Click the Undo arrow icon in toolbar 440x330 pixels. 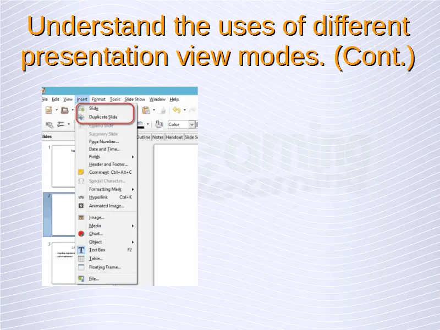tap(177, 111)
